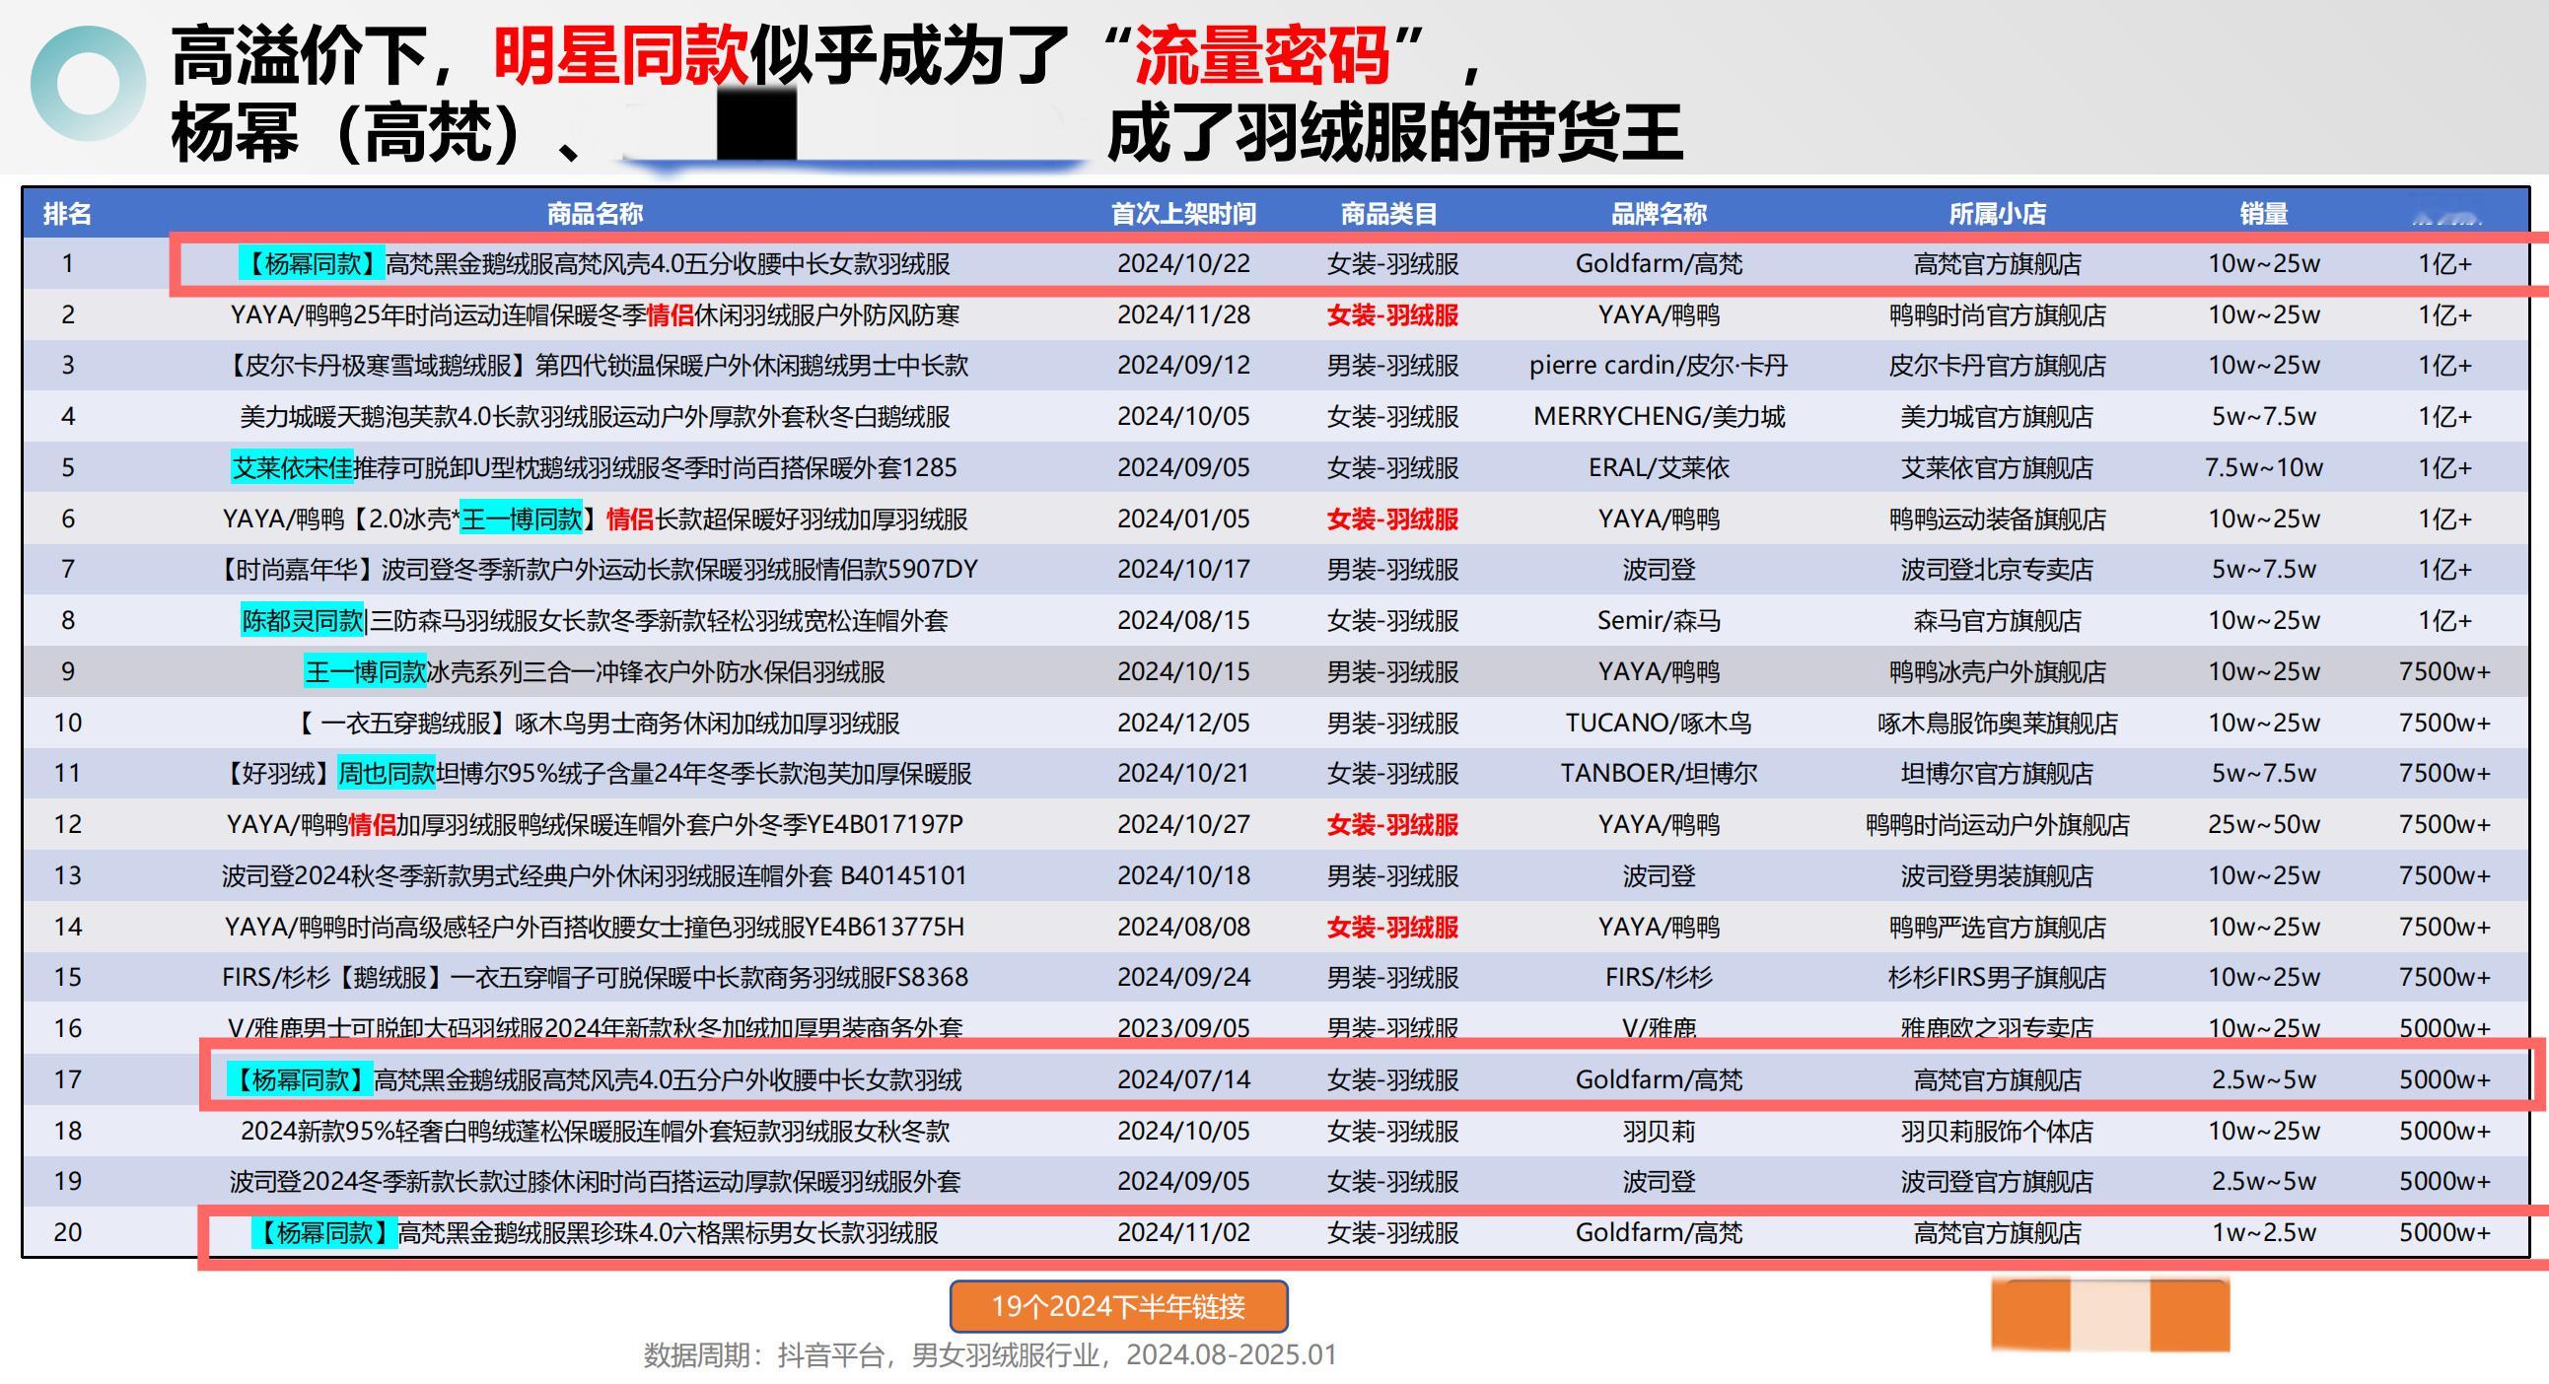Click brand pierre cardin/皮尔·卡丹

(1659, 366)
